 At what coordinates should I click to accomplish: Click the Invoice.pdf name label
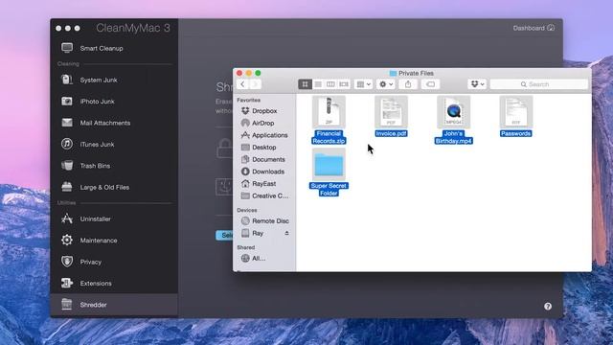pos(391,133)
